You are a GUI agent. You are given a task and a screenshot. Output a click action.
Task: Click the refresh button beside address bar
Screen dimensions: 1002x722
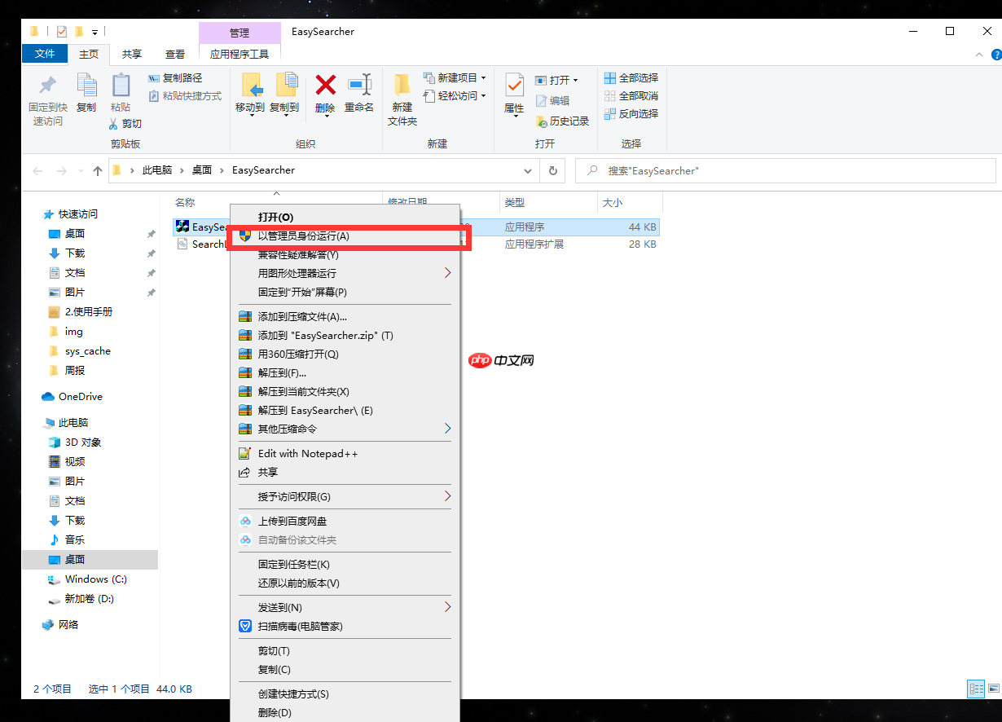[551, 170]
